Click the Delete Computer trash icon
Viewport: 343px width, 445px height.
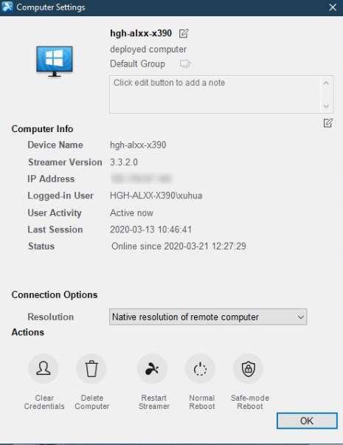point(91,369)
